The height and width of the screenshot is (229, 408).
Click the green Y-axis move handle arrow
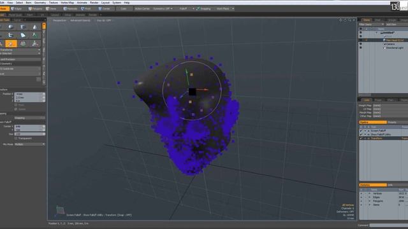click(186, 71)
